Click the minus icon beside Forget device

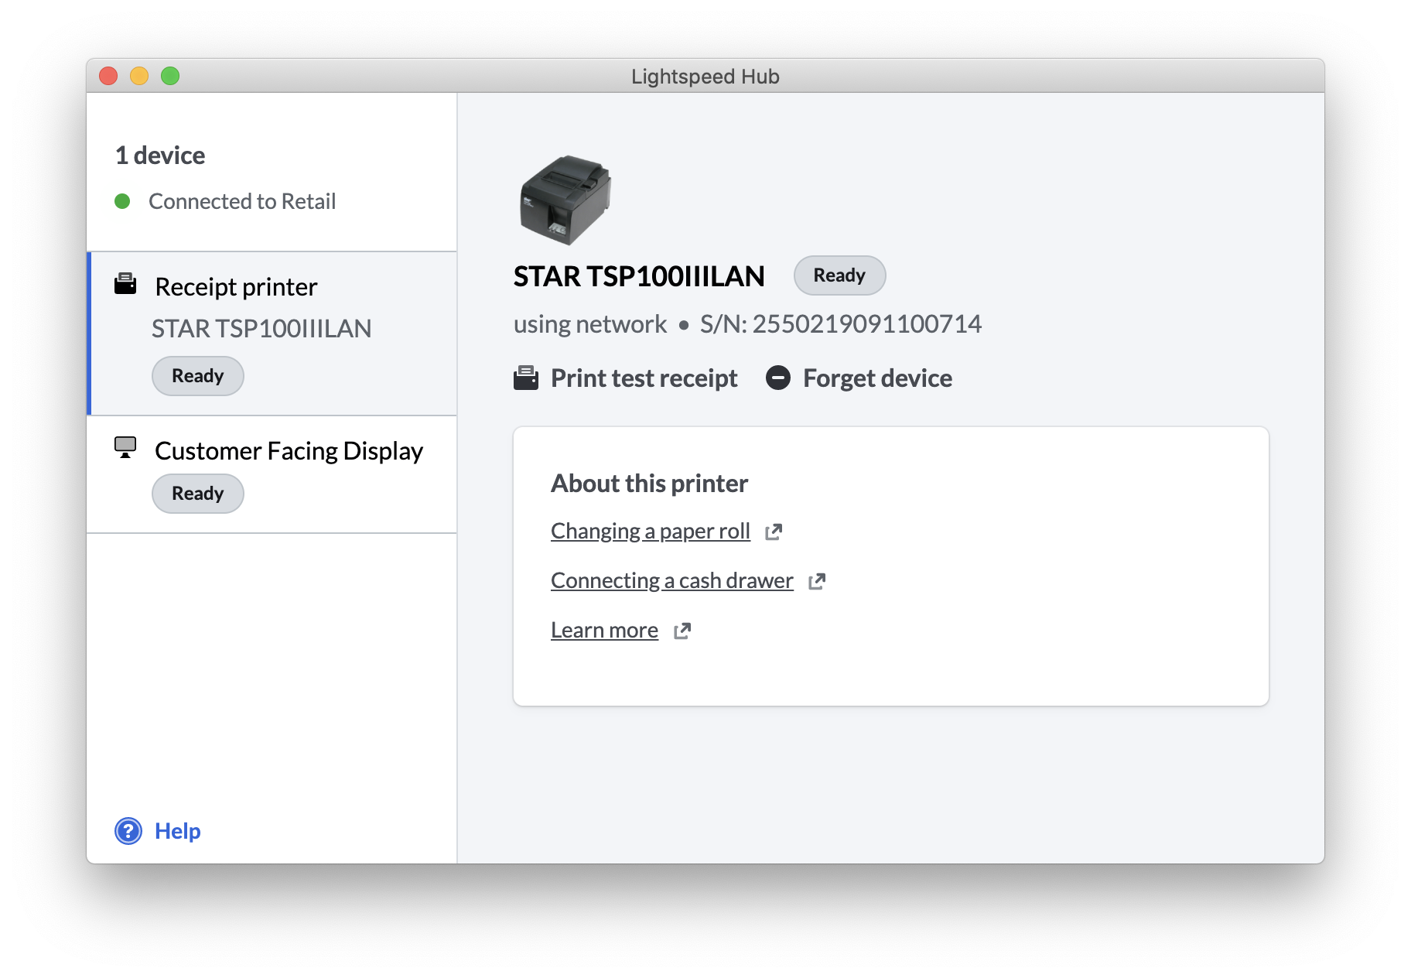tap(778, 378)
